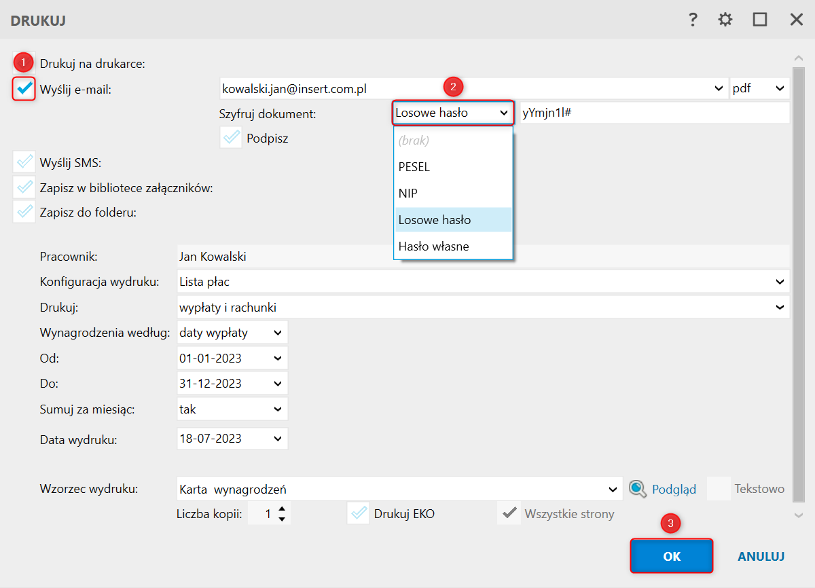Open the pdf format dropdown
The width and height of the screenshot is (815, 588).
[x=780, y=88]
